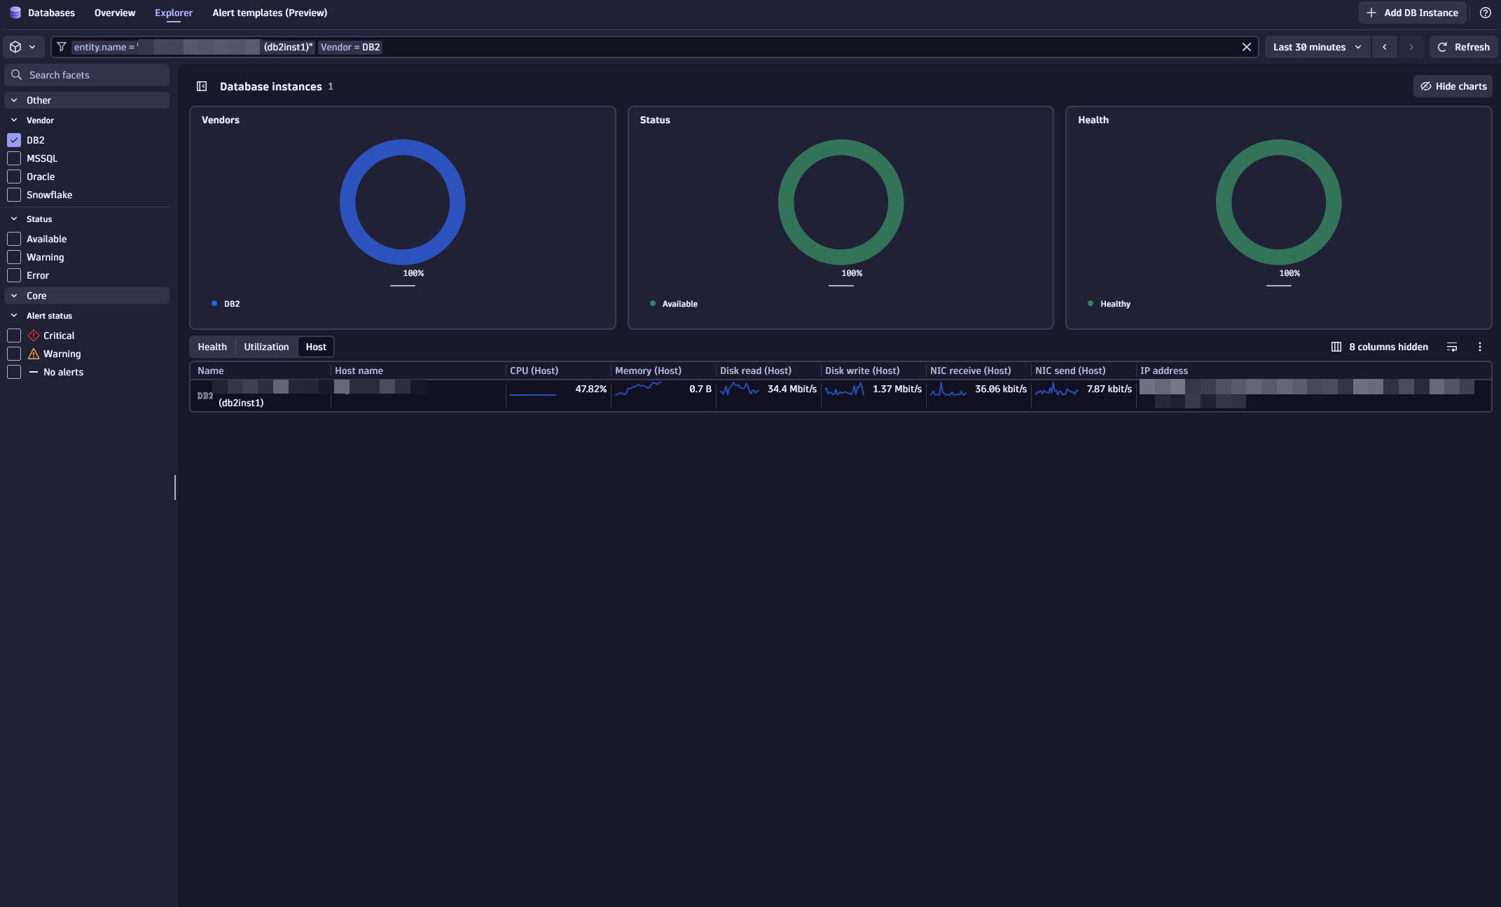Viewport: 1501px width, 907px height.
Task: Switch to the Utilization tab
Action: pos(266,347)
